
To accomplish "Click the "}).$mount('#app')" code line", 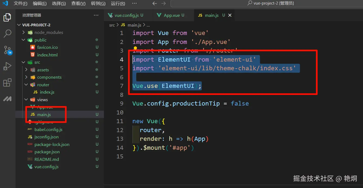I will pyautogui.click(x=163, y=148).
